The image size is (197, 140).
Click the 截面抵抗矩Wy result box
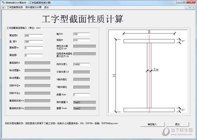[x=38, y=108]
